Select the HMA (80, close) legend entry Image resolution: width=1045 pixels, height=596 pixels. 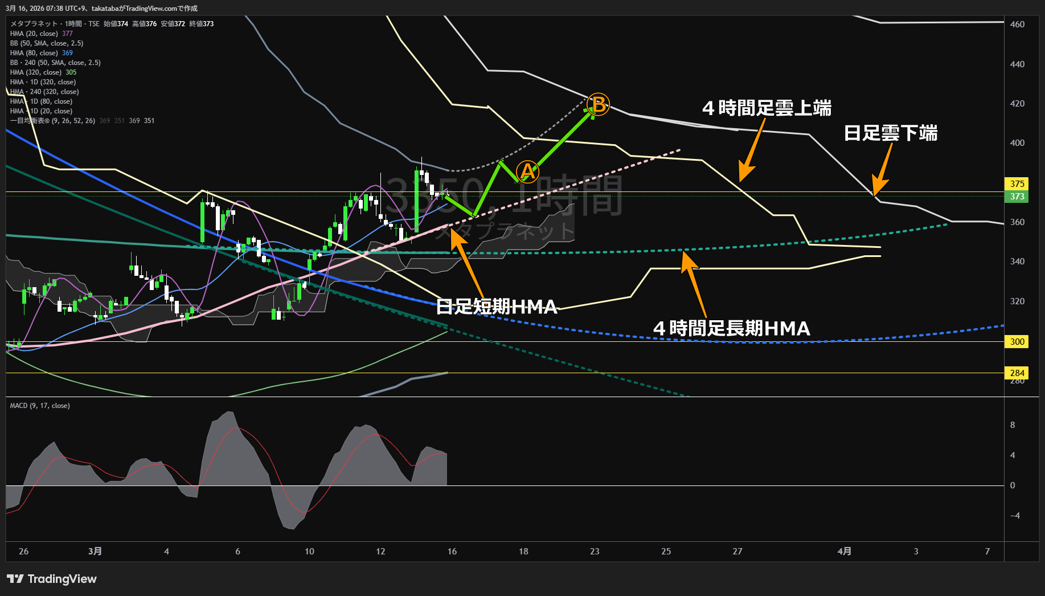coord(34,53)
